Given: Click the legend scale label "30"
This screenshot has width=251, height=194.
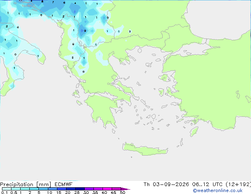Looking at the screenshot, I should (86, 192).
